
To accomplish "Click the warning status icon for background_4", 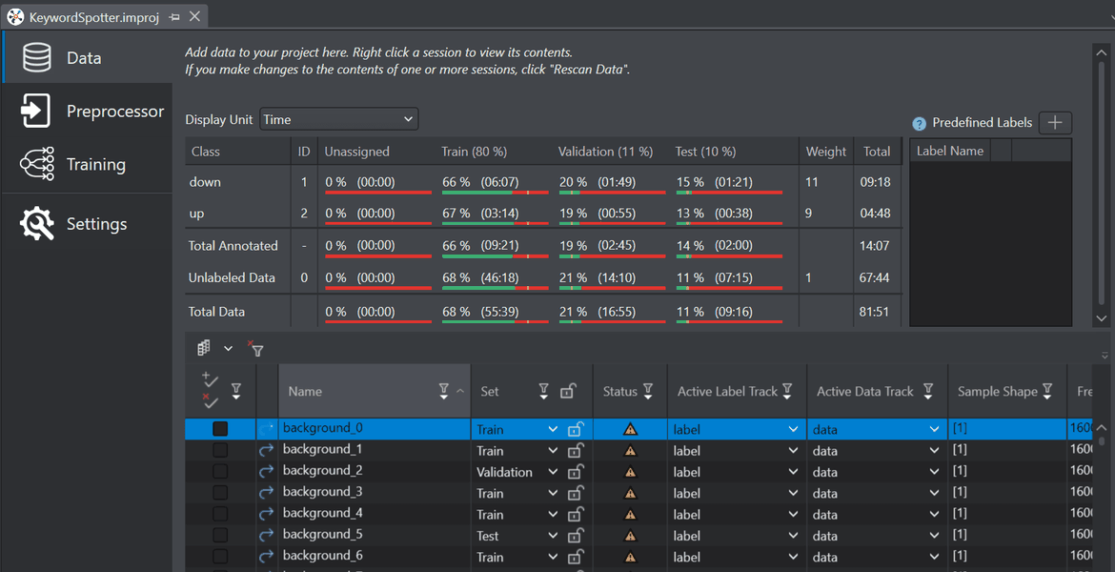I will point(630,515).
